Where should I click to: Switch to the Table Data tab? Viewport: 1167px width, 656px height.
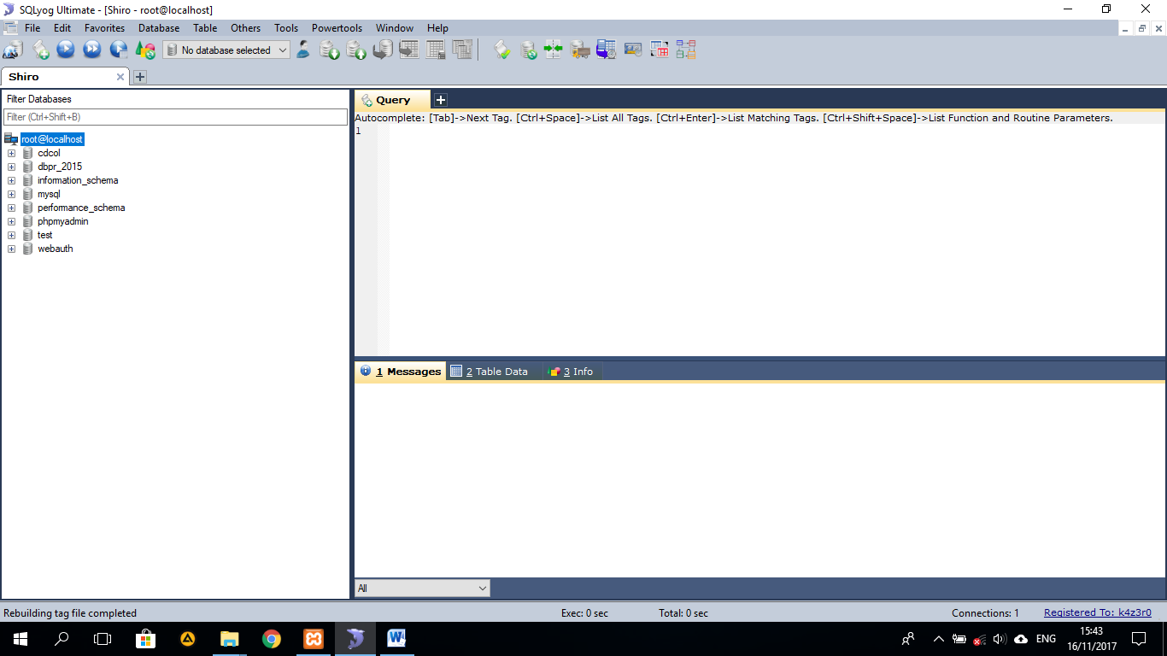point(490,372)
